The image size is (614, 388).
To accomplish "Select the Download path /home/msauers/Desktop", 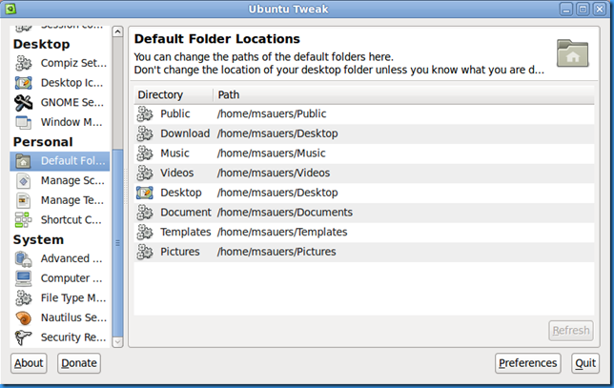I will click(277, 133).
